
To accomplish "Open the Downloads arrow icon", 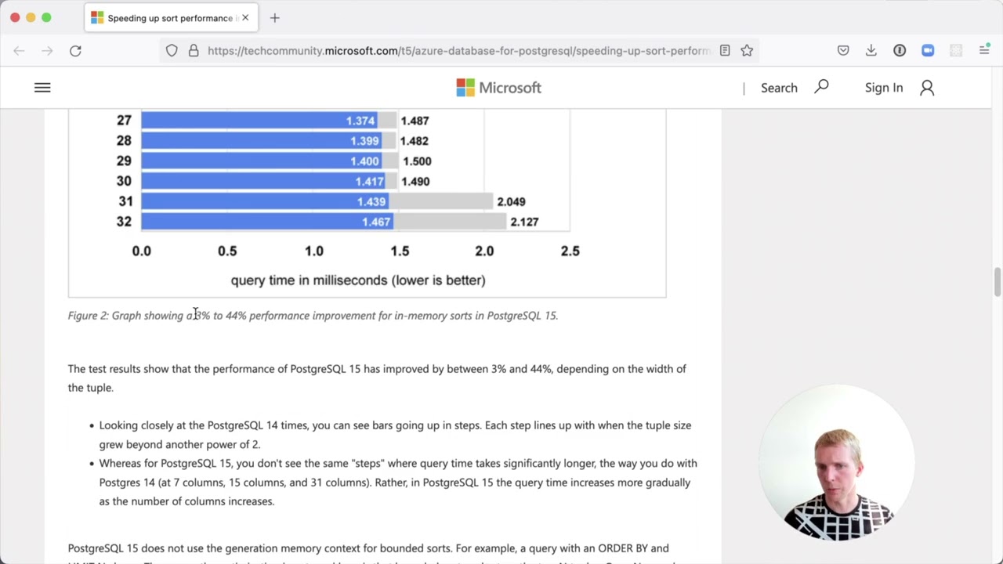I will click(x=871, y=51).
